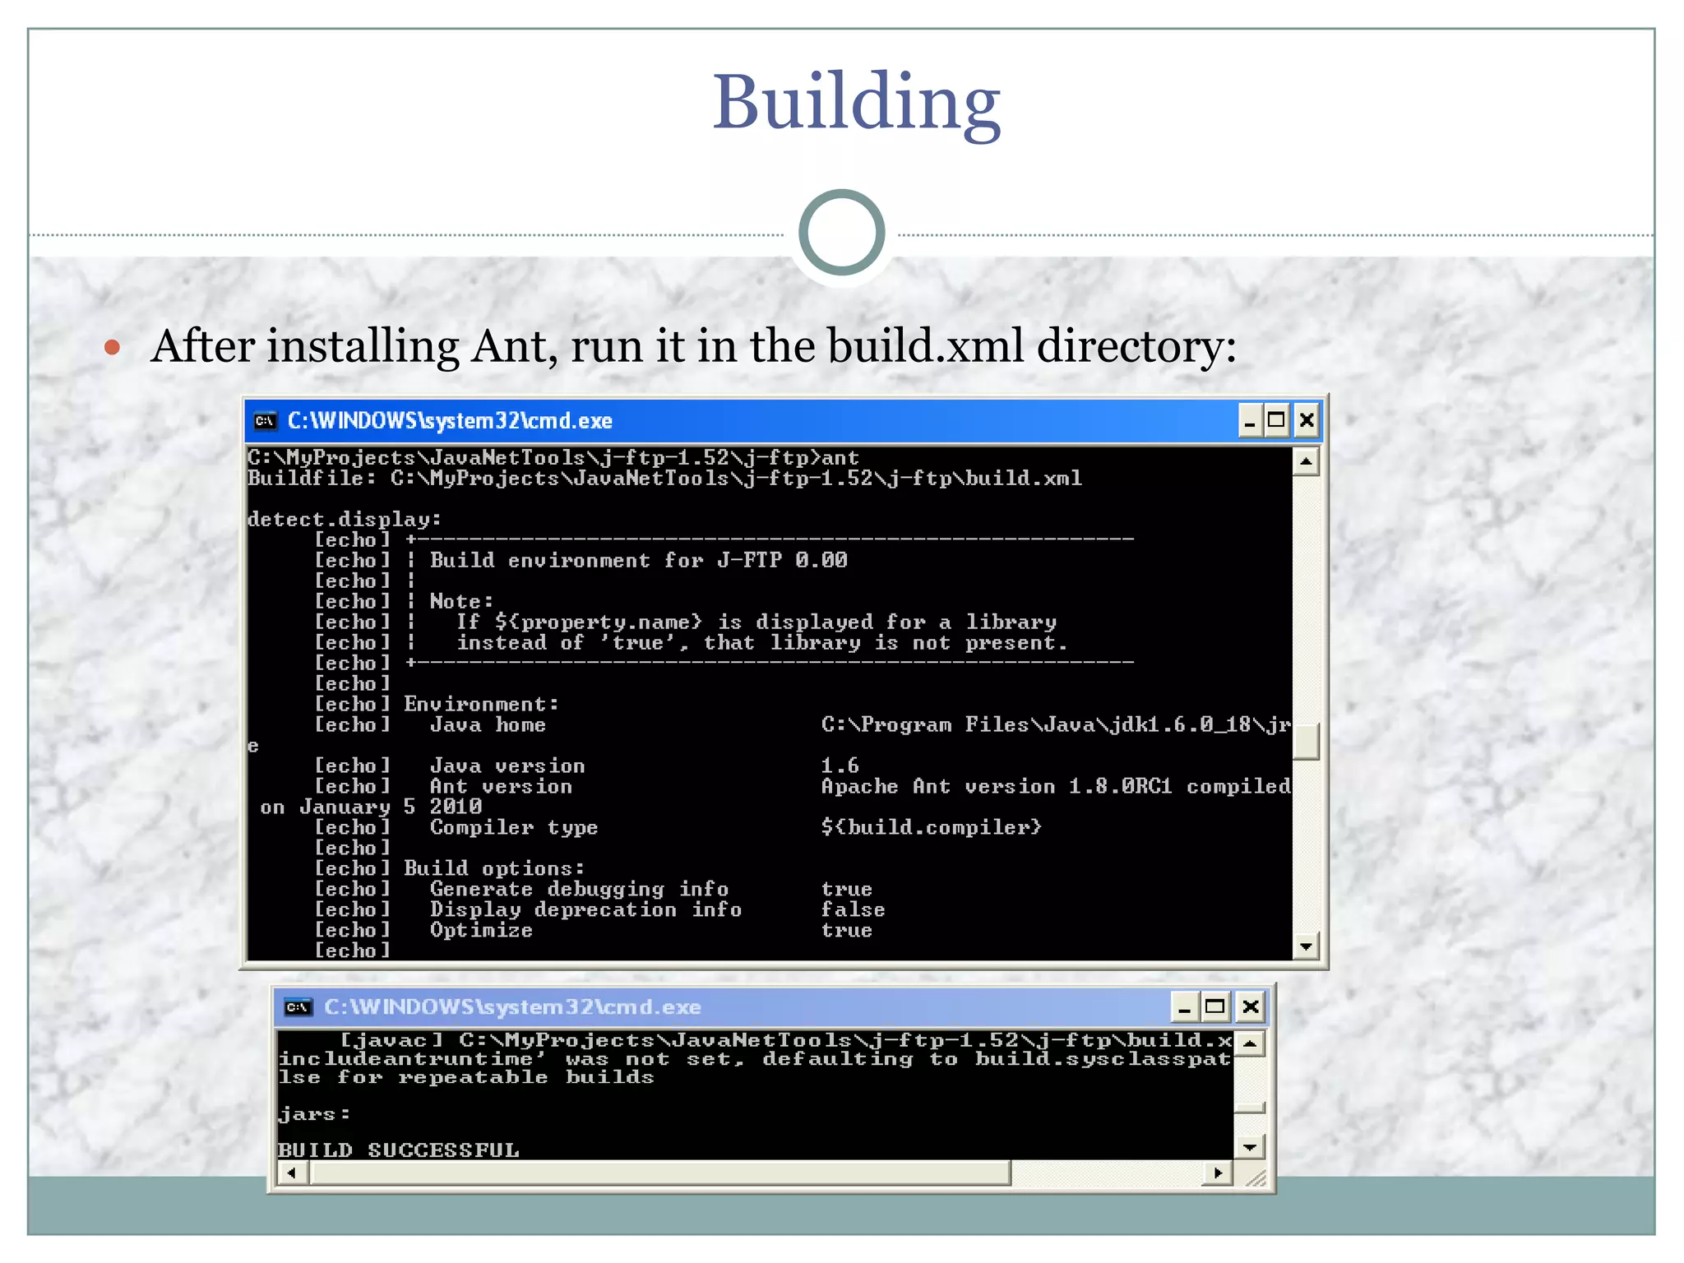Click the 'Java version' console entry
Screen dimensions: 1684x1263
coord(507,766)
